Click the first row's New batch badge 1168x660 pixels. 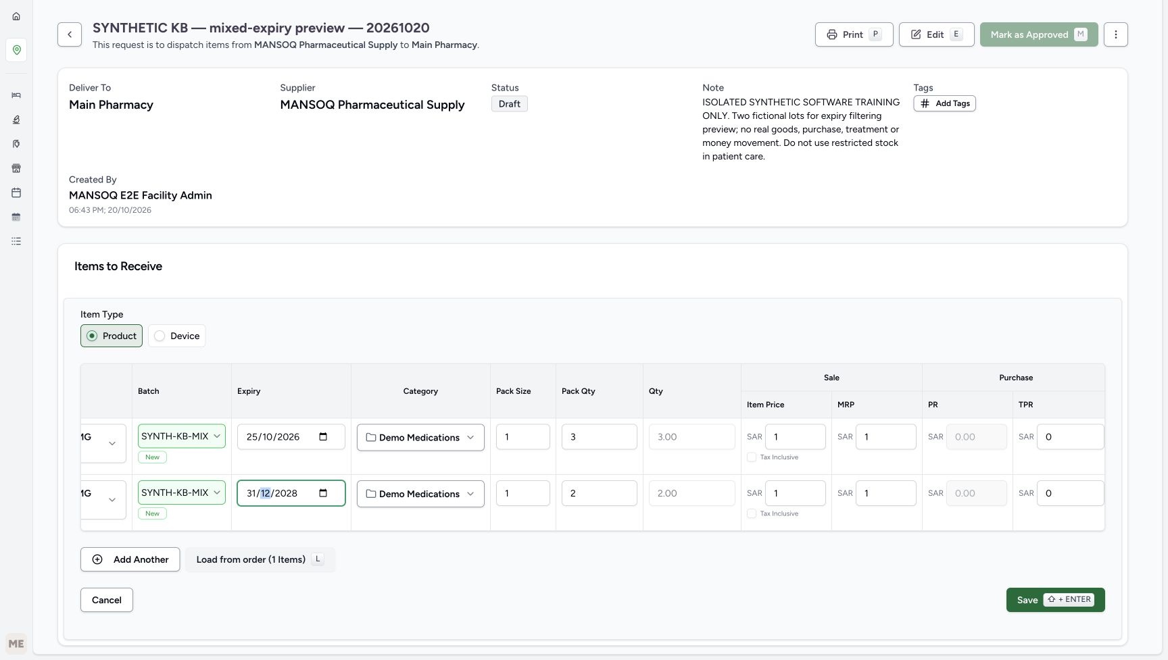point(153,457)
